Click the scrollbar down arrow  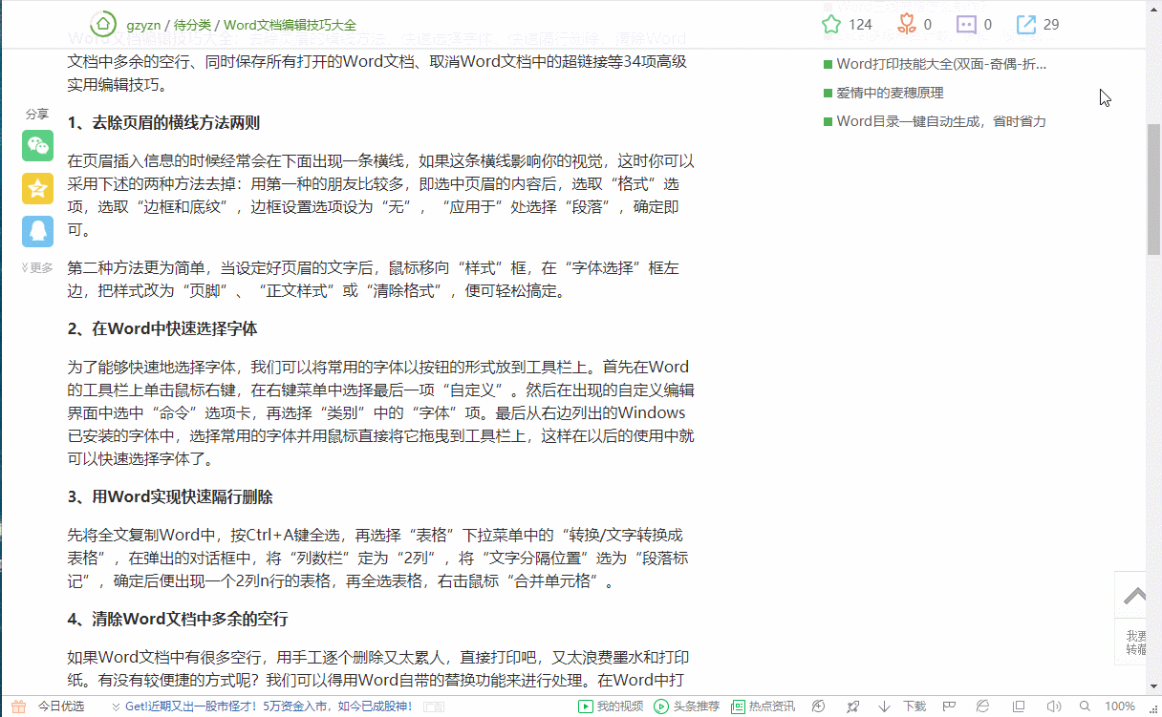[x=1153, y=687]
